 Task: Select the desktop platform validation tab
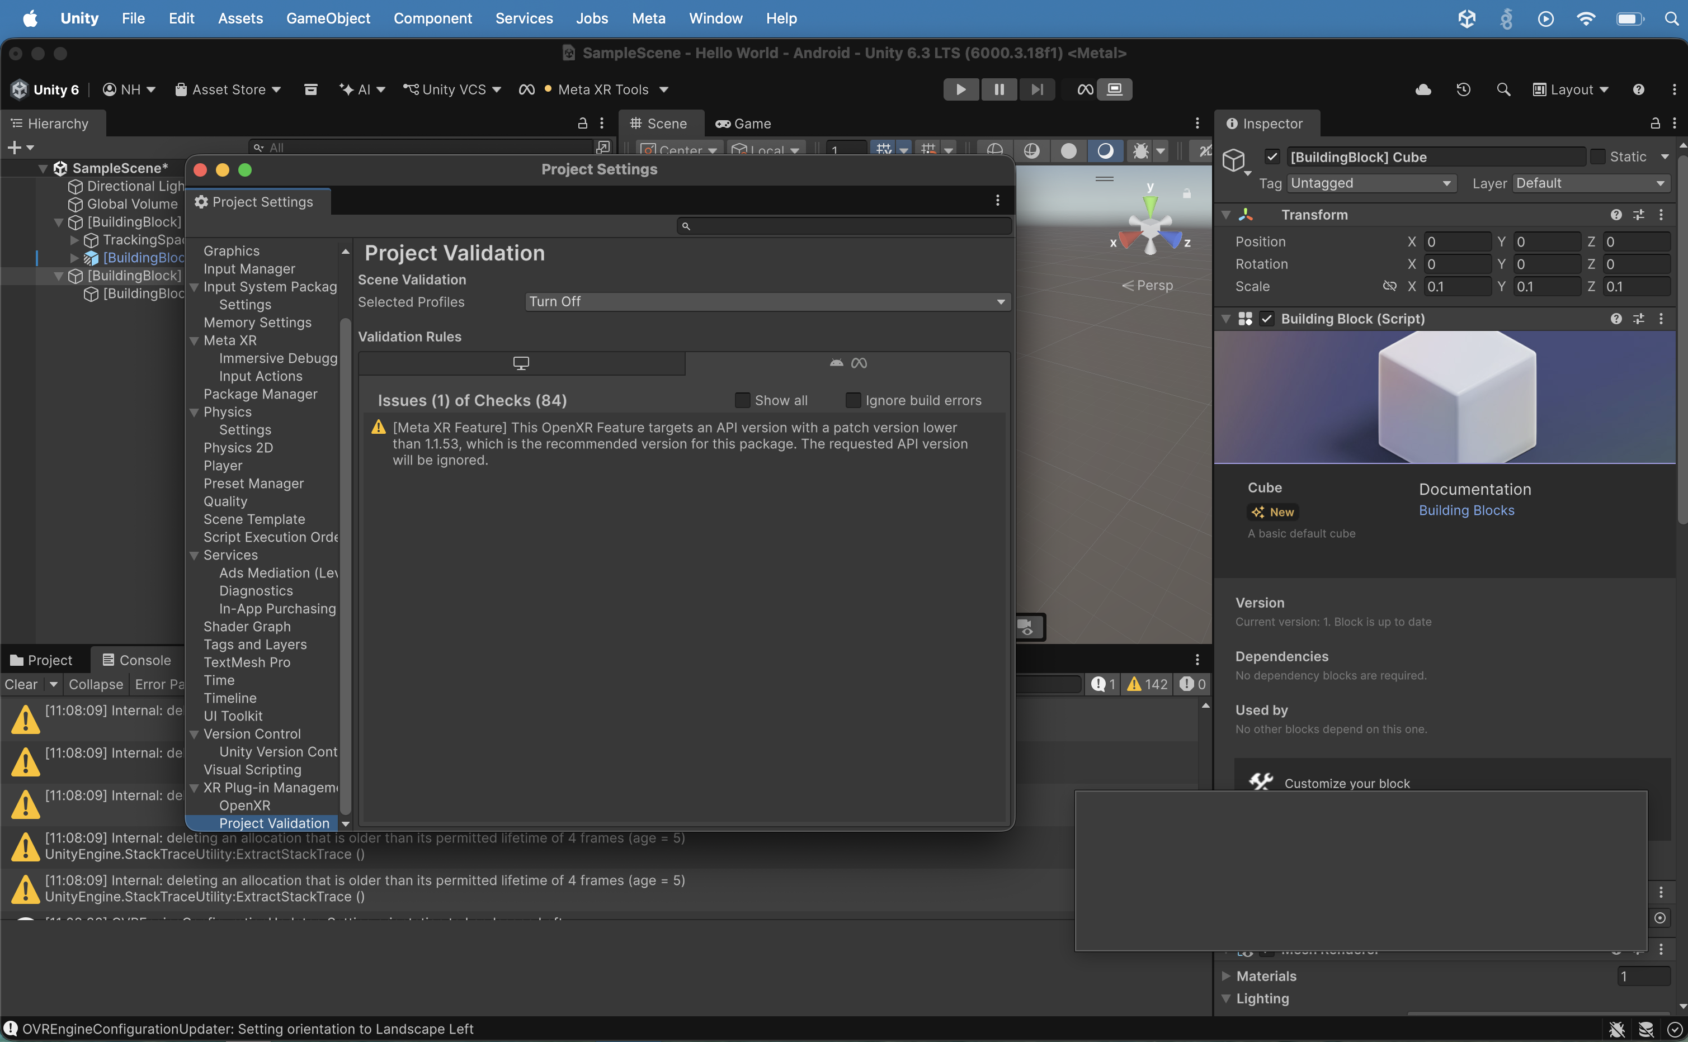pyautogui.click(x=521, y=363)
